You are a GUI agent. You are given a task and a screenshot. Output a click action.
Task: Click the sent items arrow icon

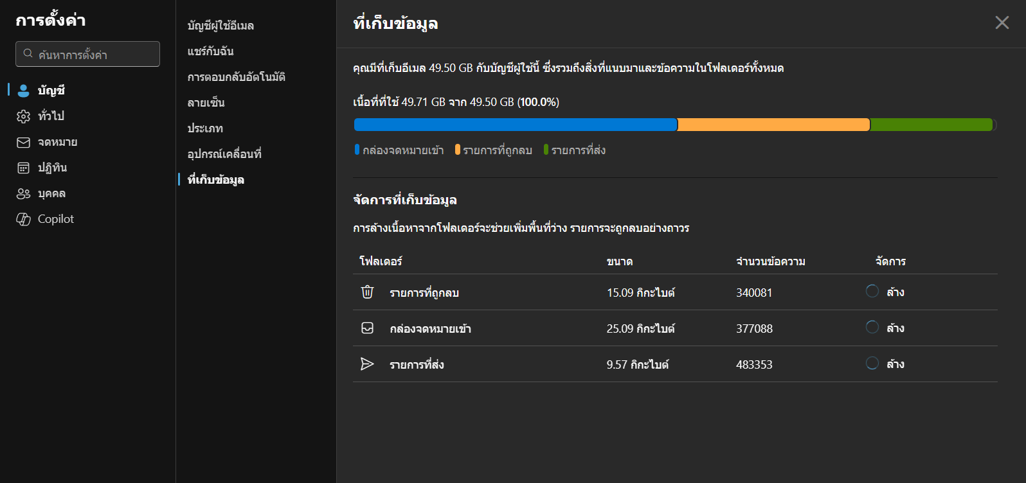(x=367, y=364)
